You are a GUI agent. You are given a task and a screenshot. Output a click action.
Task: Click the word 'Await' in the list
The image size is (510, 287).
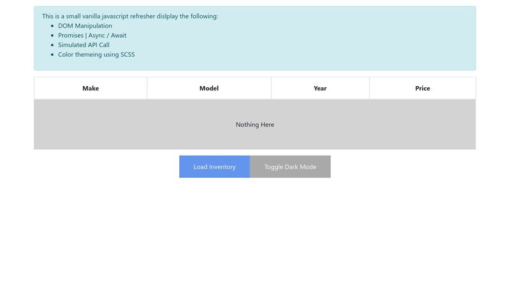(119, 35)
